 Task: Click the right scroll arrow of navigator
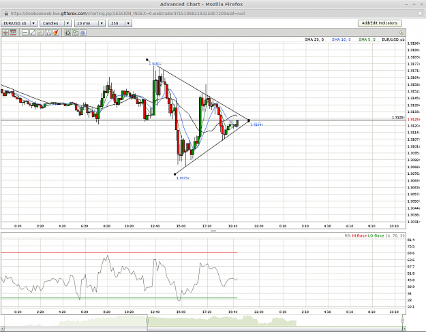point(404,329)
